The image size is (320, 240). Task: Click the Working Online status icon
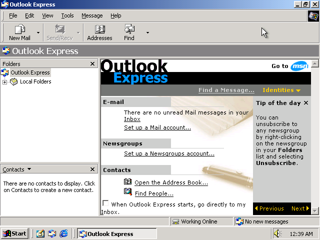coord(175,221)
